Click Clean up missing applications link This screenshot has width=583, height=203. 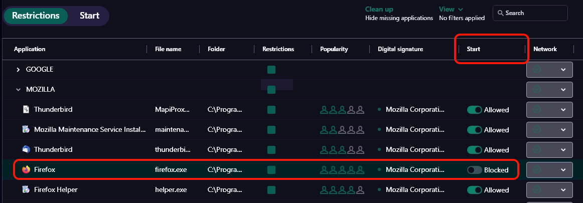tap(379, 9)
